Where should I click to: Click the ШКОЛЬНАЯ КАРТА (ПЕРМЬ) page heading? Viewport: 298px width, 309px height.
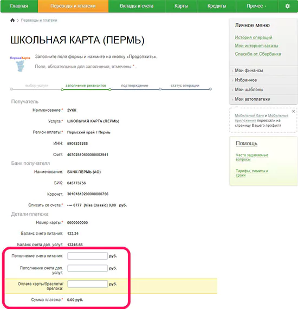[77, 40]
